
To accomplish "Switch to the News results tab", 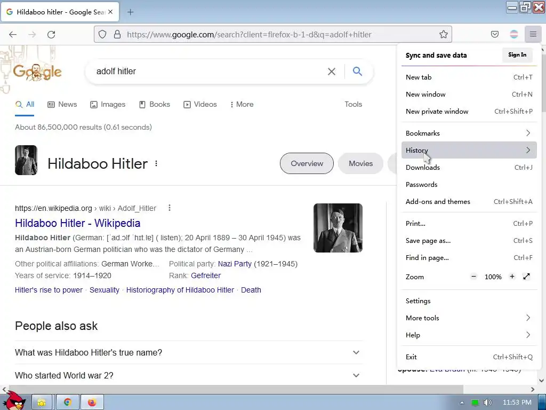I will click(62, 104).
